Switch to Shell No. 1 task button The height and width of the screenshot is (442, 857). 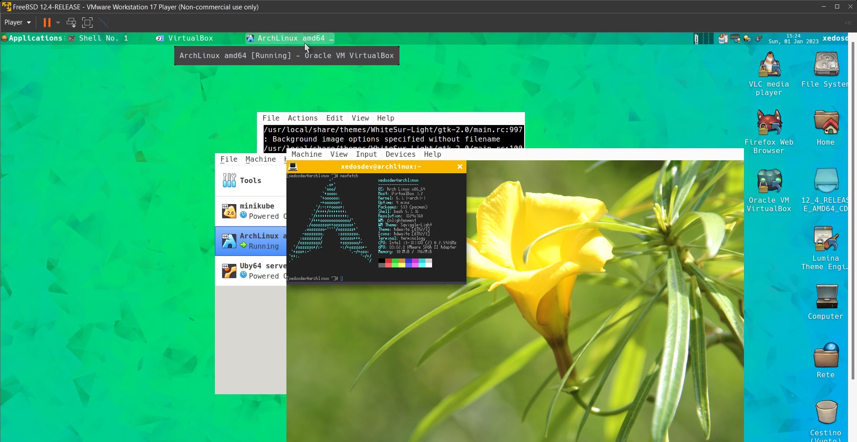point(103,38)
